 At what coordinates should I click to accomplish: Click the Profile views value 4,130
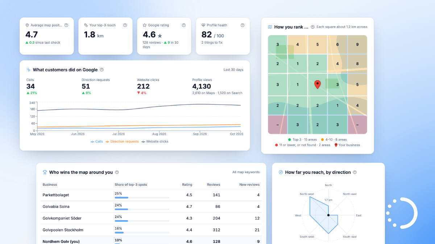202,86
